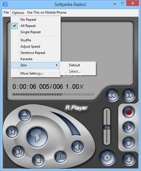Click the next track button

pos(18,152)
